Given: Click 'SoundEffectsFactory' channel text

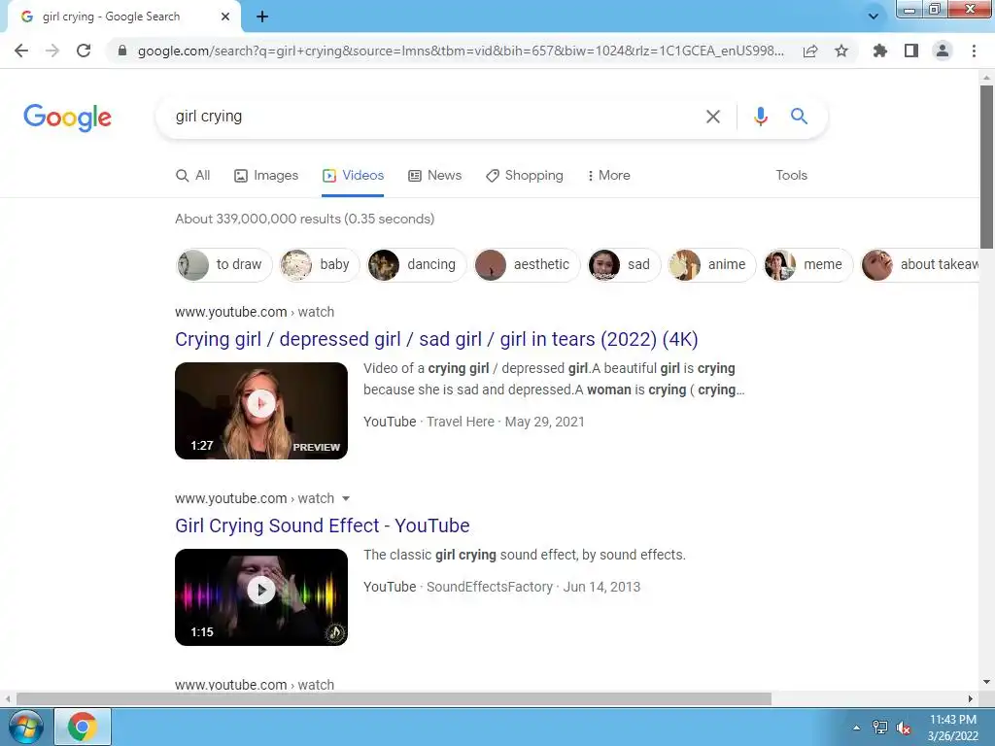Looking at the screenshot, I should [490, 587].
